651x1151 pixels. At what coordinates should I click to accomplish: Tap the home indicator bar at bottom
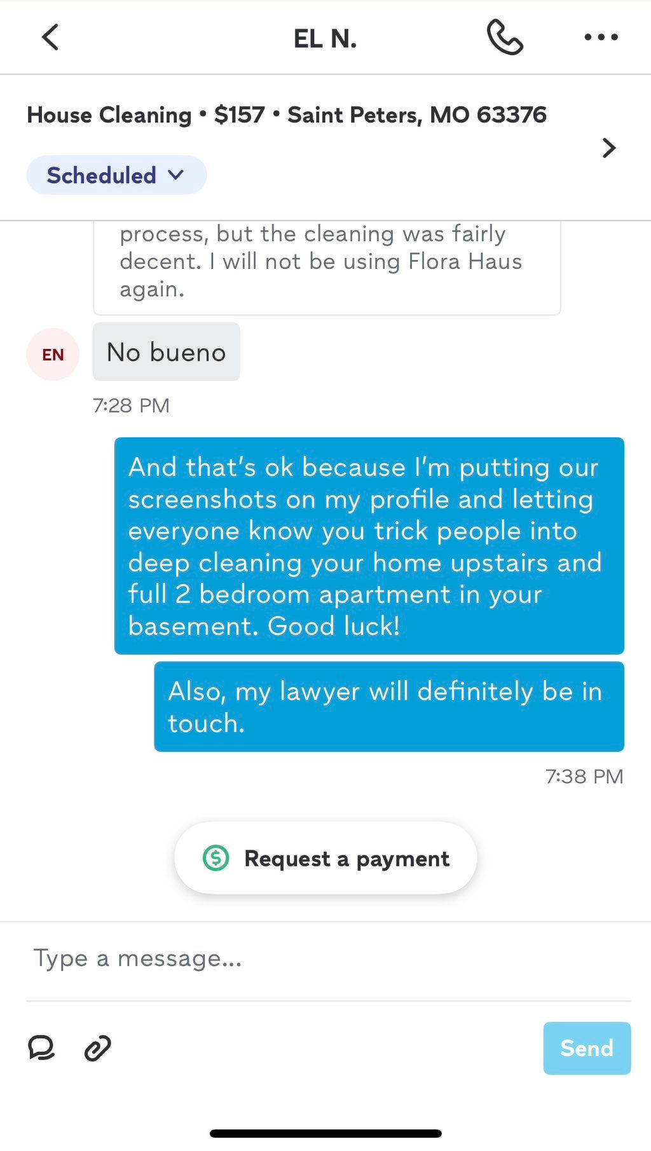[325, 1133]
